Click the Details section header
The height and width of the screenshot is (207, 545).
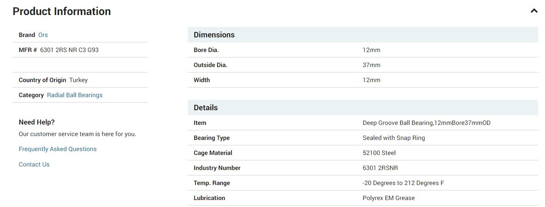point(363,108)
